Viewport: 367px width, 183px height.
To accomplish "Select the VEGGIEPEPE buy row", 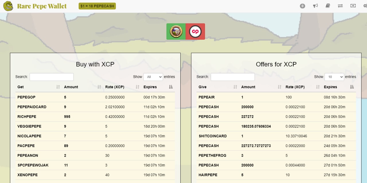I will [95, 126].
